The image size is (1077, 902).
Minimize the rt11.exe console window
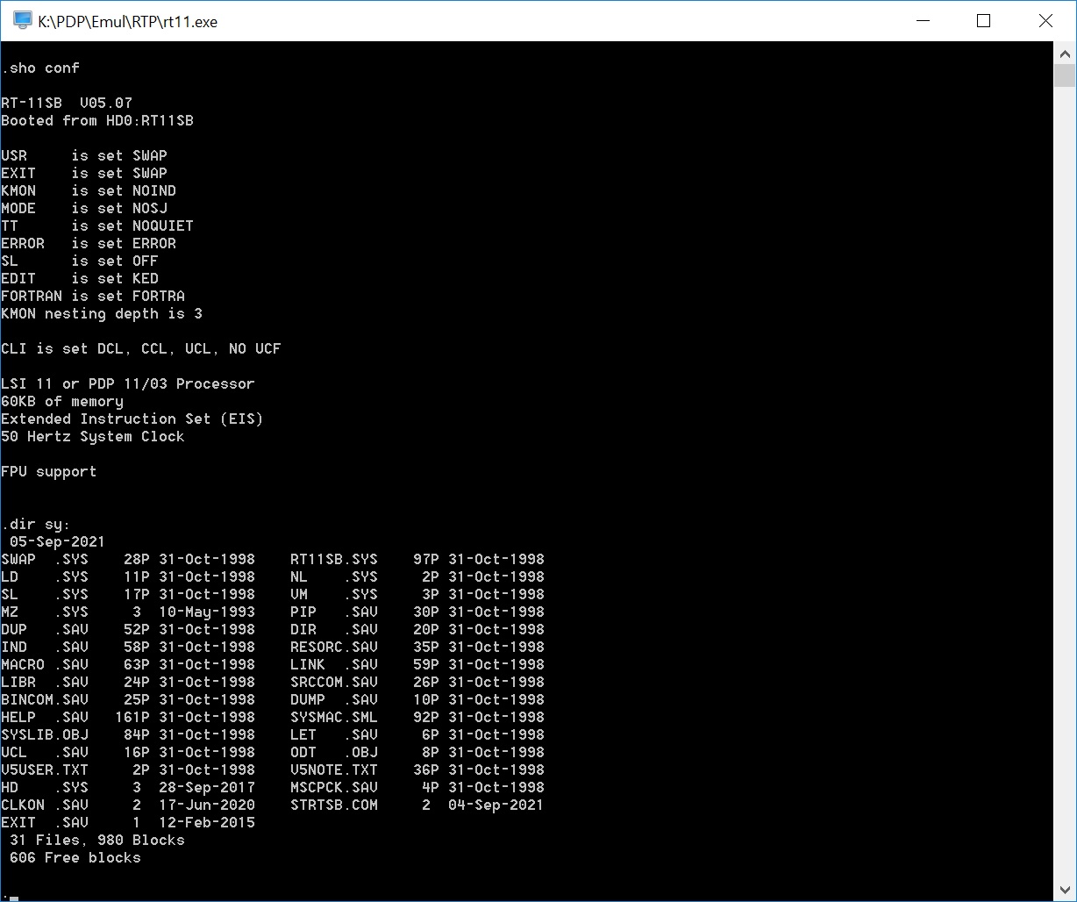click(x=922, y=21)
